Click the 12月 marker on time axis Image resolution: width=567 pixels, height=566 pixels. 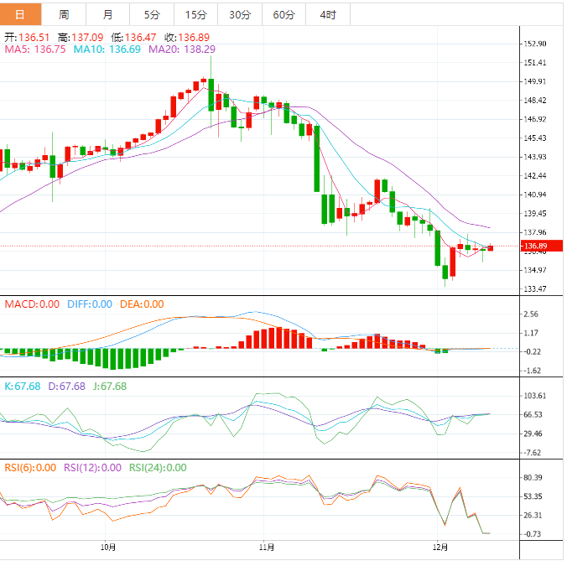[440, 547]
